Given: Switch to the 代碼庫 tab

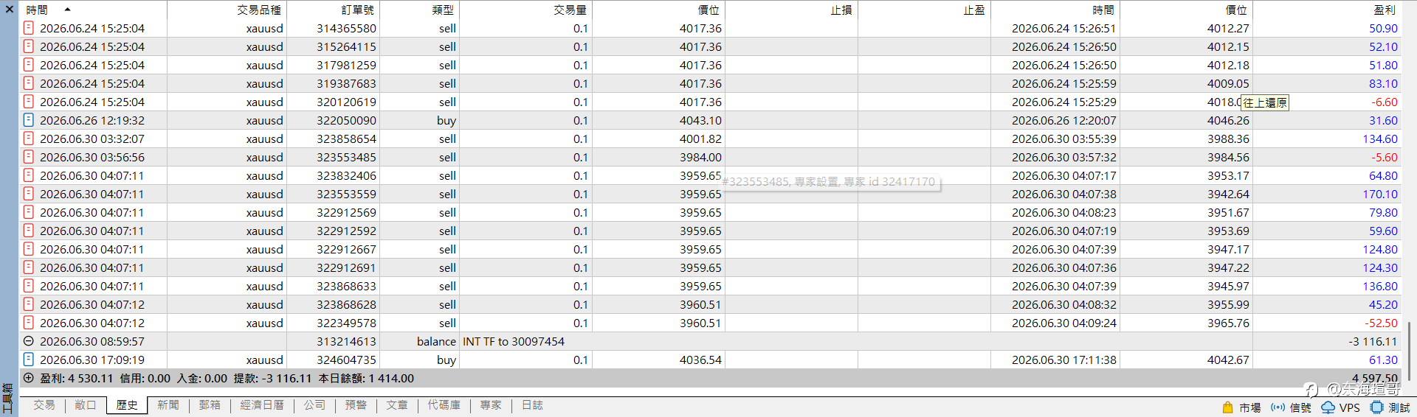Looking at the screenshot, I should coord(444,405).
